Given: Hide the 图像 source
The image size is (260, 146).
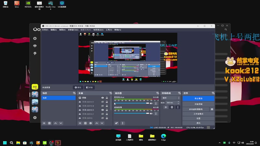Looking at the screenshot, I should coord(103,98).
